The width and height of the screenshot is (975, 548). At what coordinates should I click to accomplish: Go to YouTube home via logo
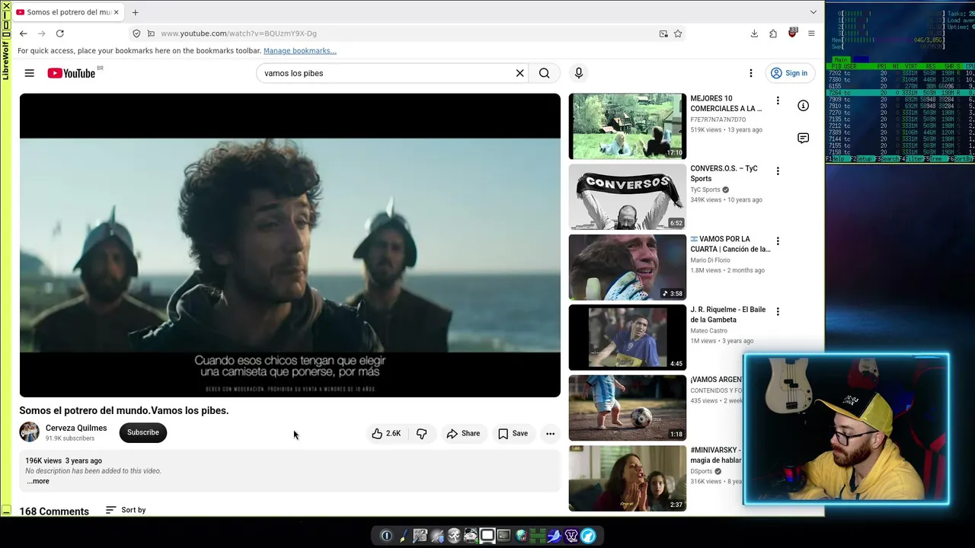[x=72, y=73]
